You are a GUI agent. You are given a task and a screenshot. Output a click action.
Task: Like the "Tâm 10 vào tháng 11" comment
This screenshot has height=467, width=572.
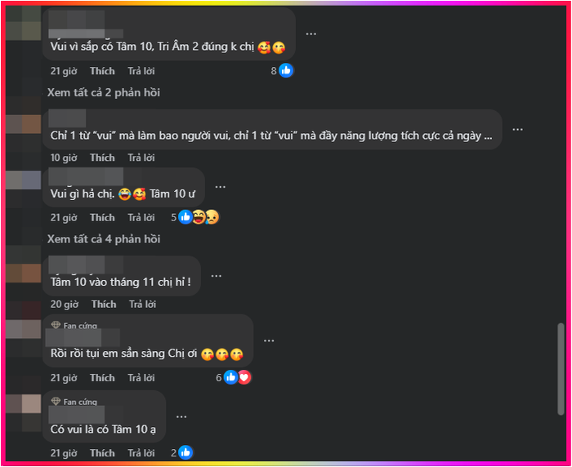(x=104, y=305)
